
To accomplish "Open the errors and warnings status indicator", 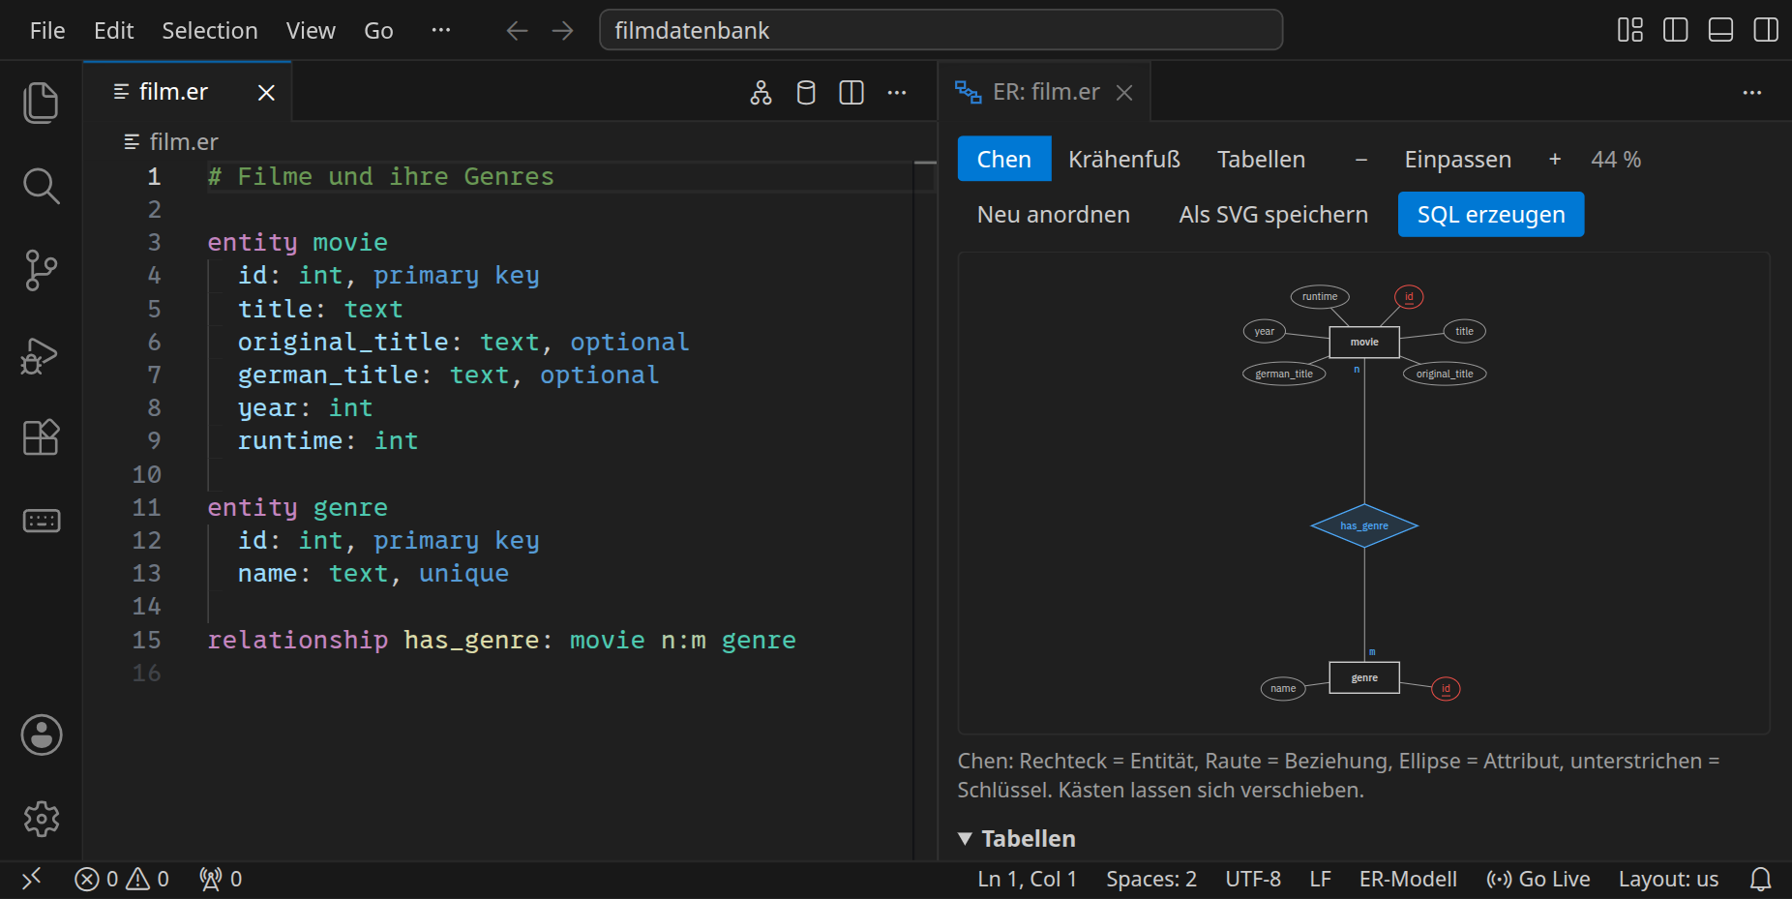I will click(x=122, y=879).
